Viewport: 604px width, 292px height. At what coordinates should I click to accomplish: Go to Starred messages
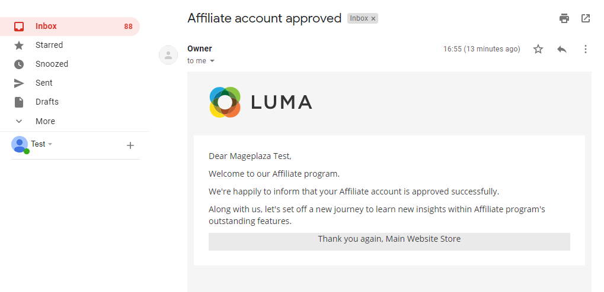49,45
